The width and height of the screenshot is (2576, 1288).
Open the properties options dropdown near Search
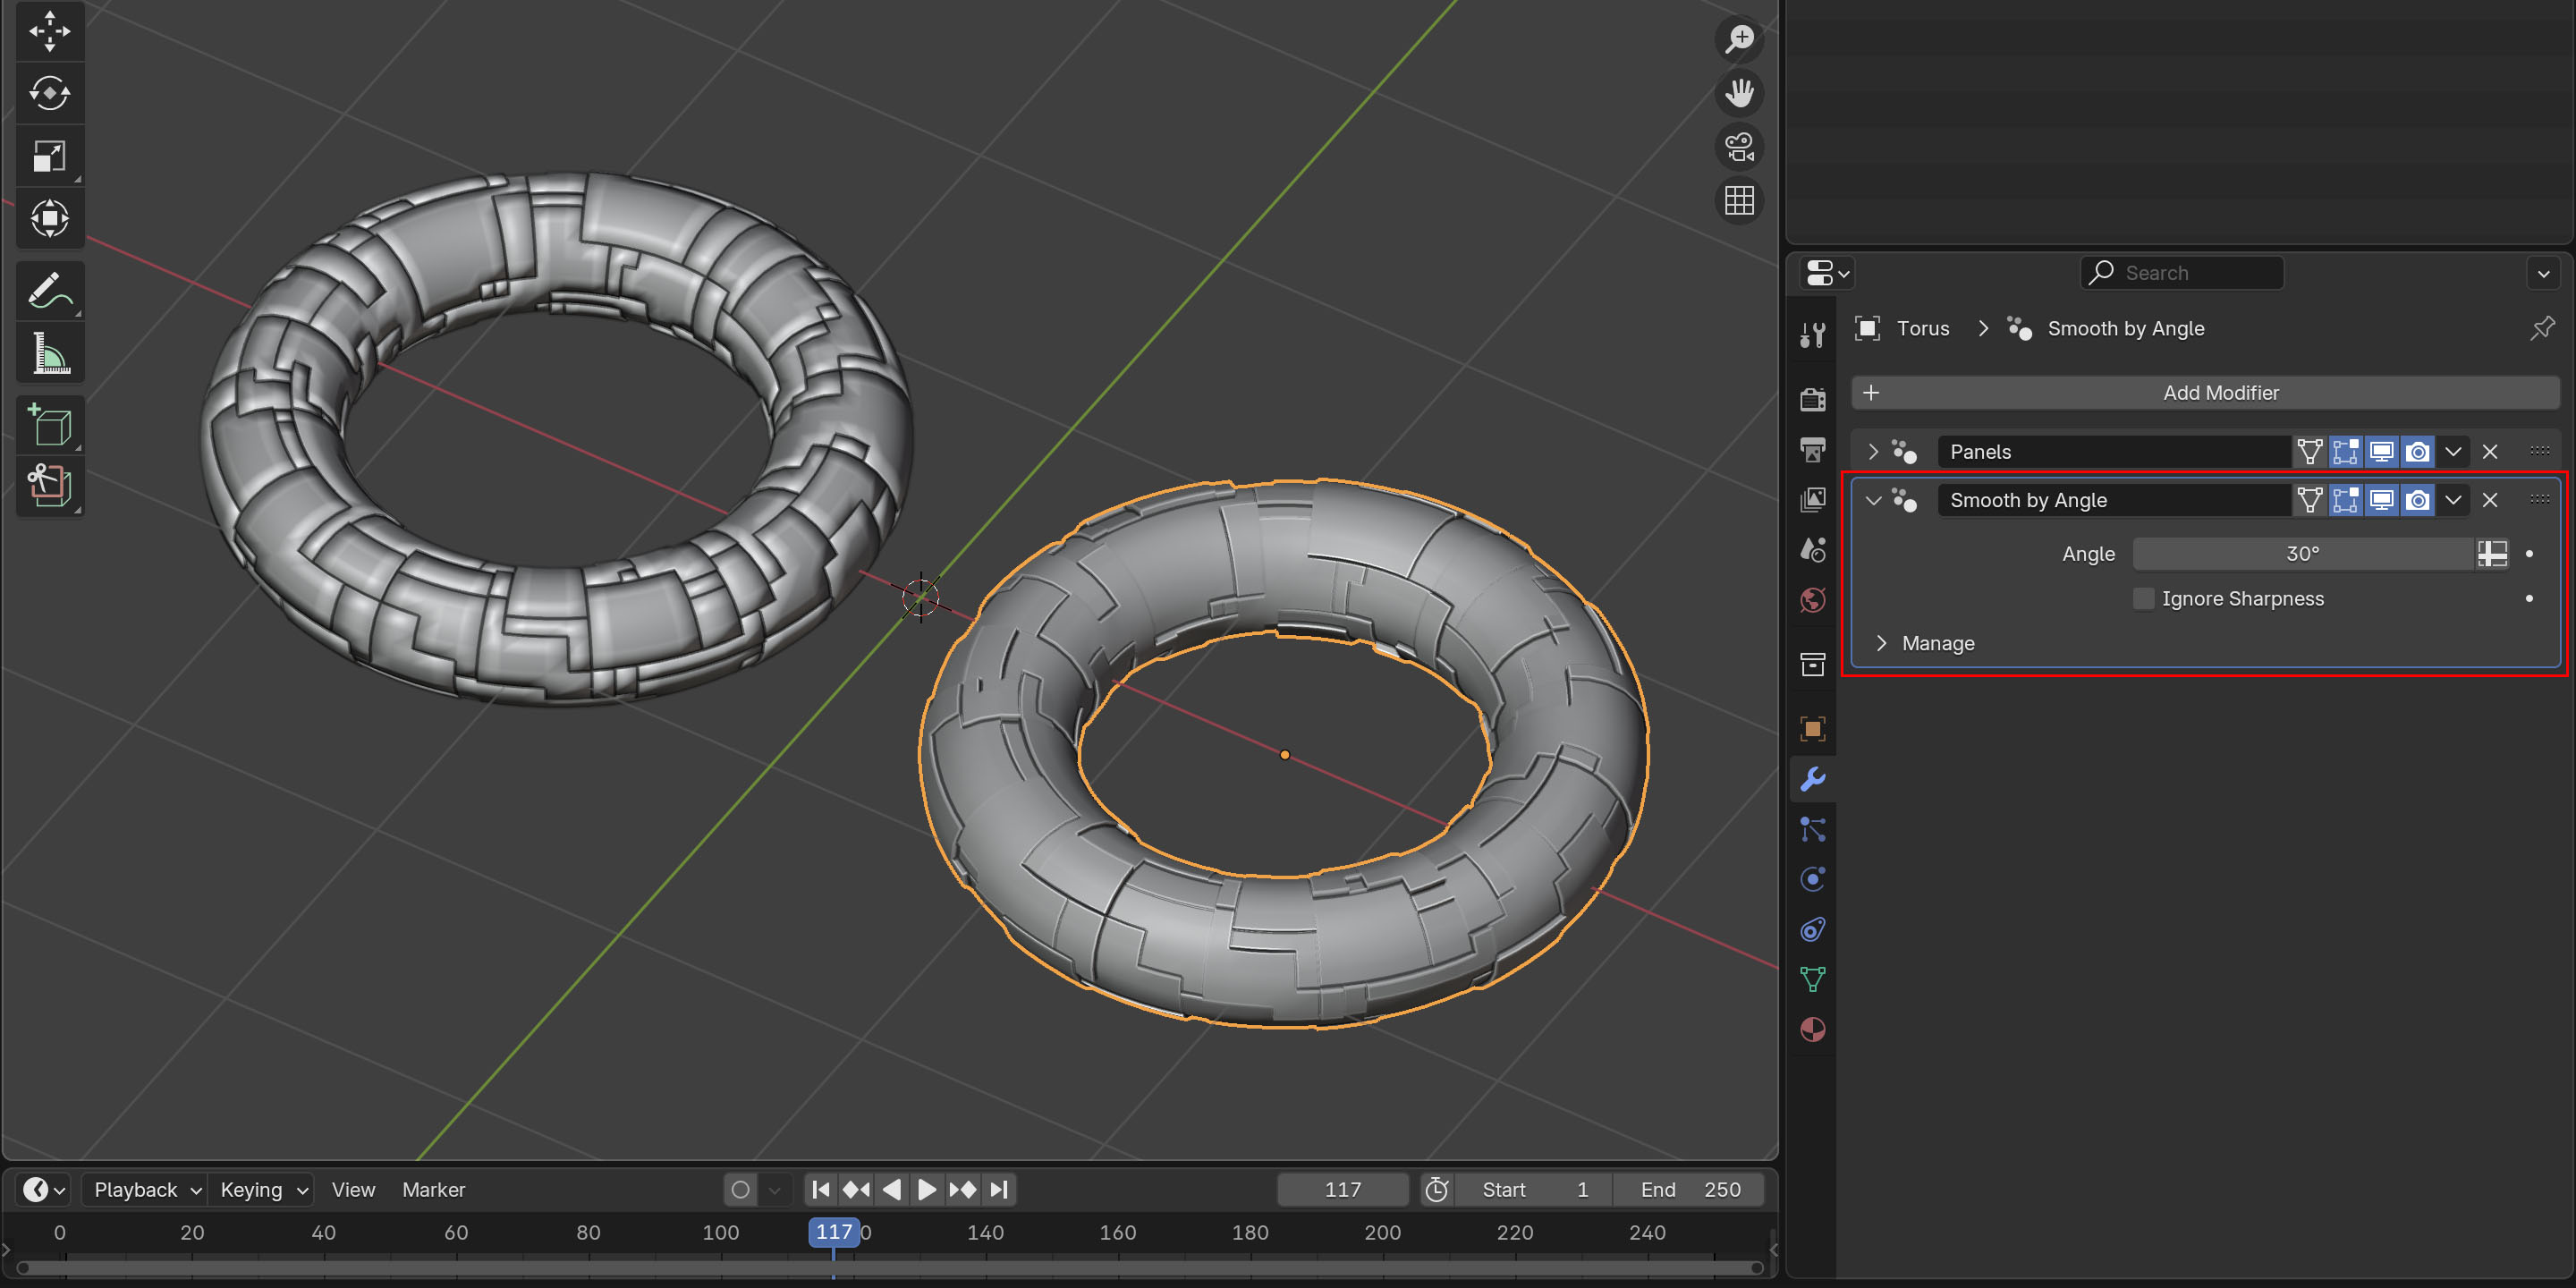click(2543, 273)
